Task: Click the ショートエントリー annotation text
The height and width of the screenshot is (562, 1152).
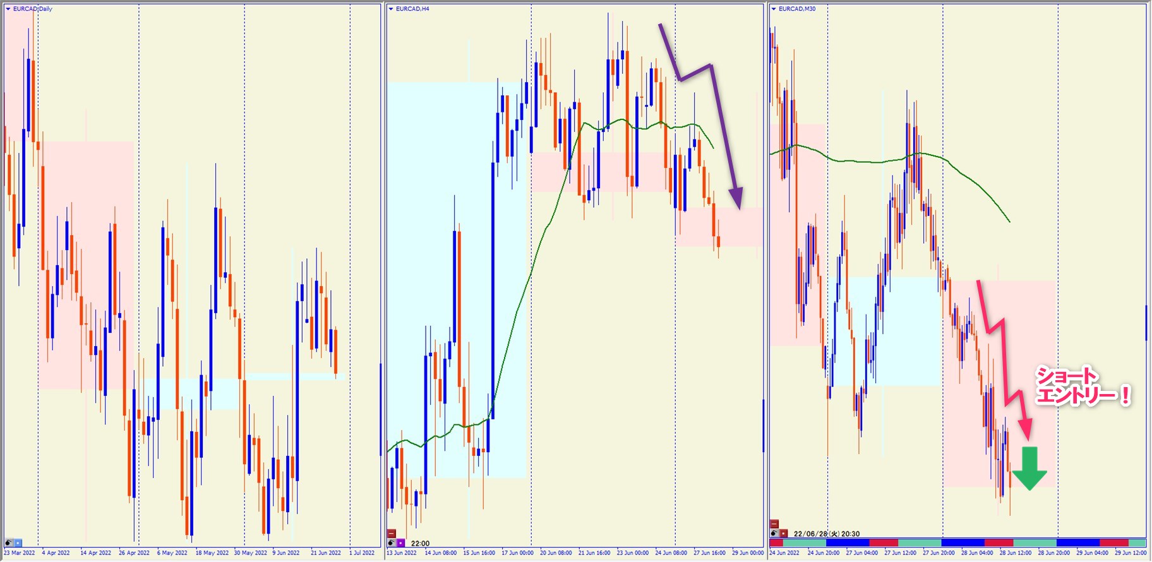Action: [x=1082, y=386]
